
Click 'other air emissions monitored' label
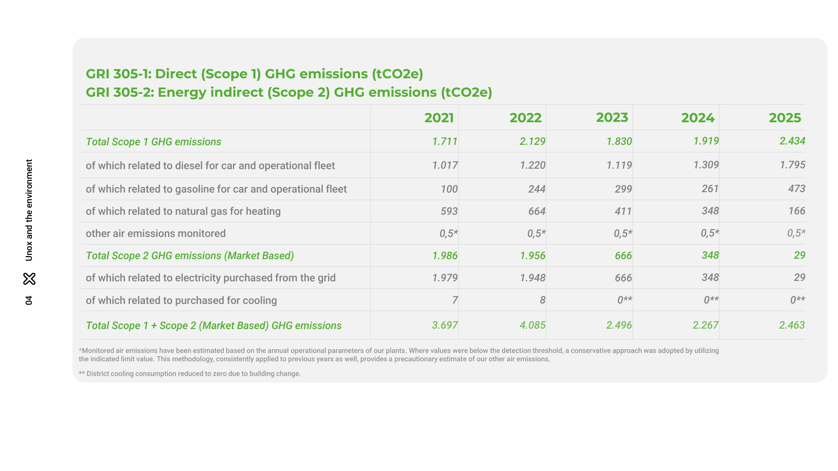tap(155, 234)
